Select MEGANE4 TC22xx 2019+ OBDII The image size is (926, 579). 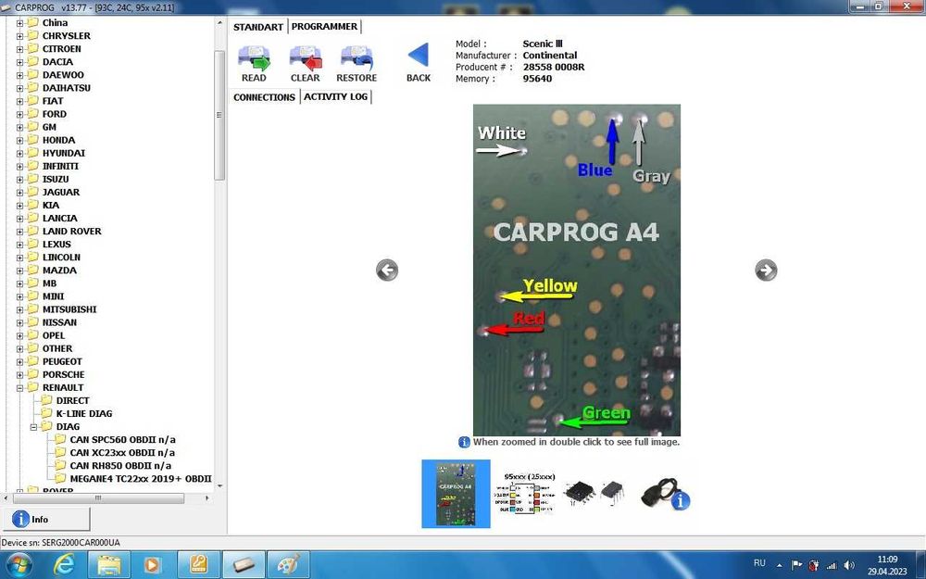(x=141, y=479)
